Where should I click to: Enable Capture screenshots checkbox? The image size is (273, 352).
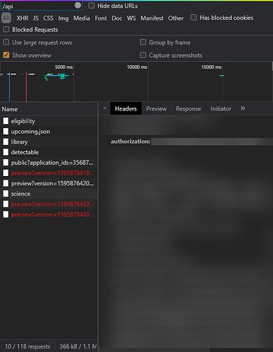point(142,55)
